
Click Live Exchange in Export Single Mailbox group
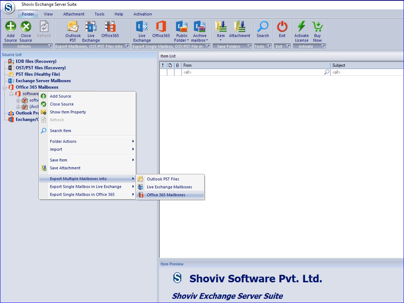[142, 27]
